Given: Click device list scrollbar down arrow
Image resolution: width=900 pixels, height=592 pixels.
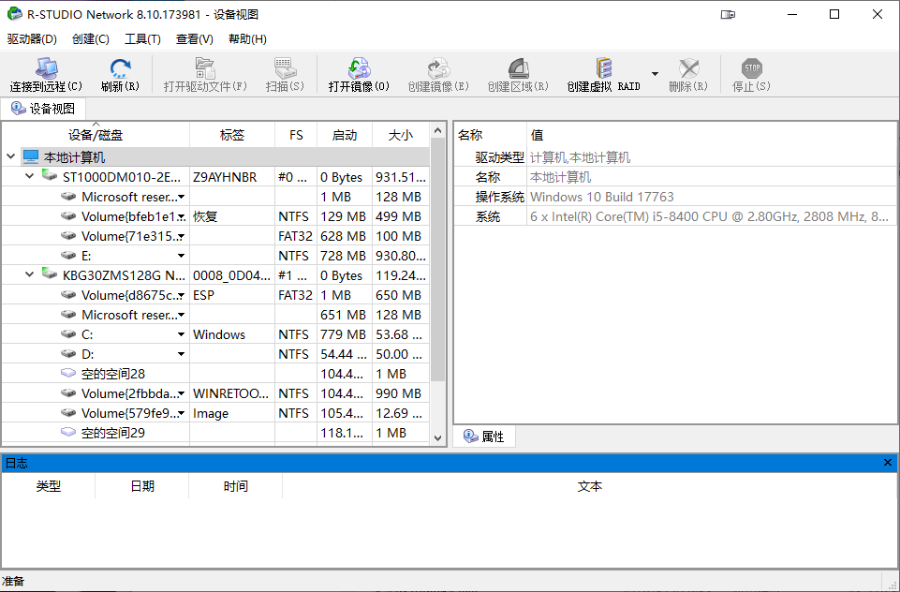Looking at the screenshot, I should point(438,438).
